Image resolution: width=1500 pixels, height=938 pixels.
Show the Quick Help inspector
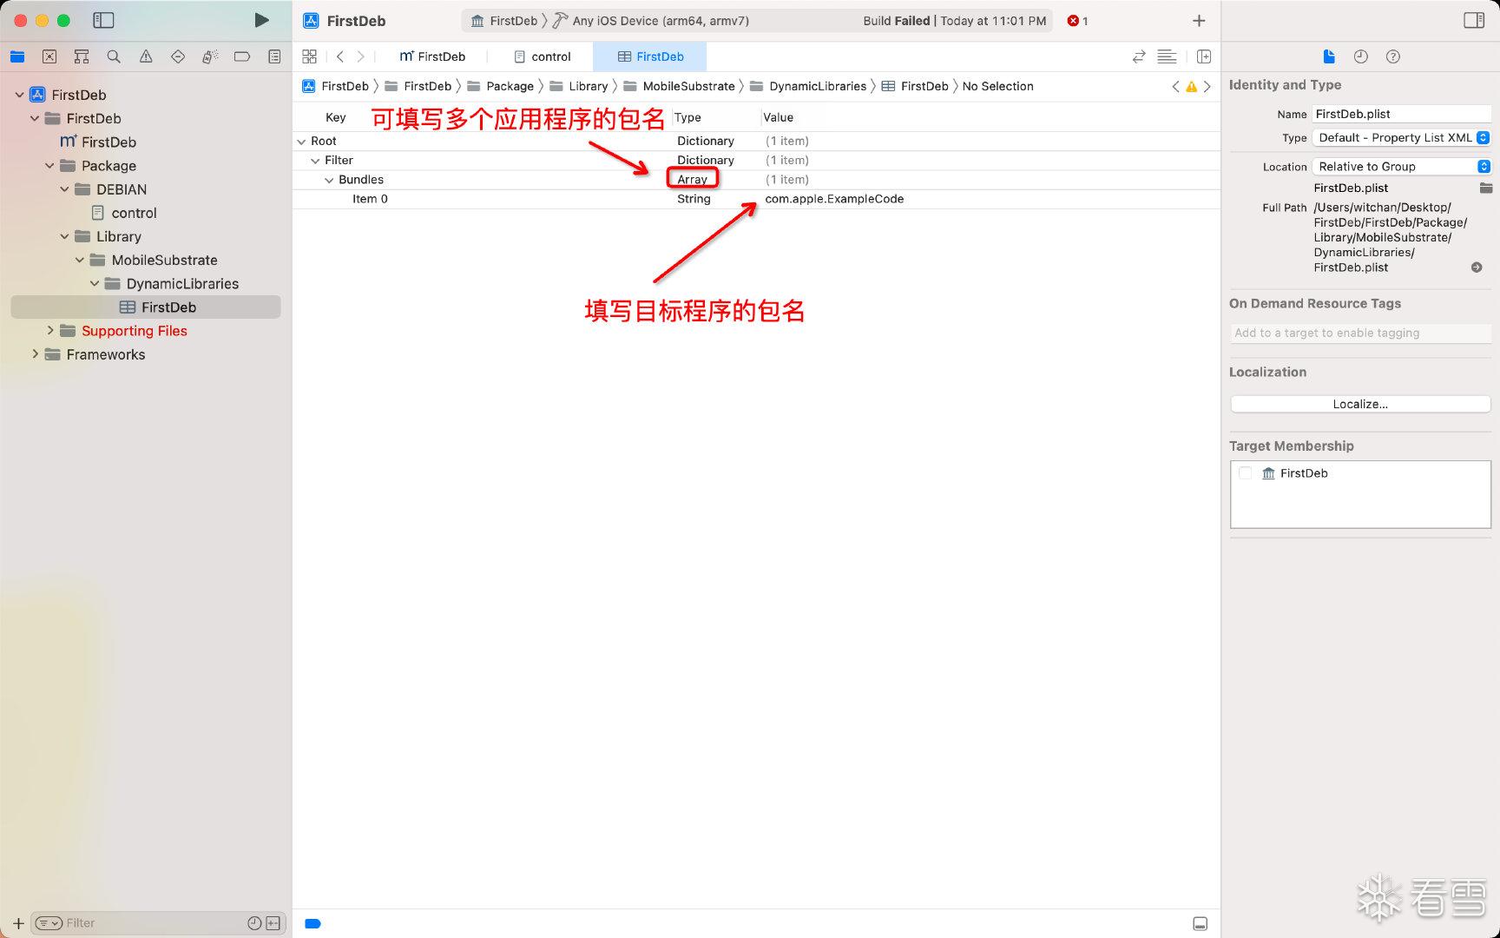pyautogui.click(x=1393, y=56)
